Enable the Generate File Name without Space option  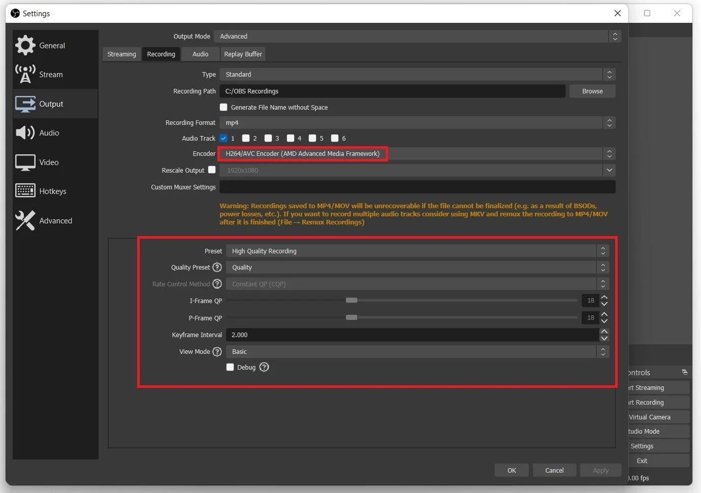224,107
